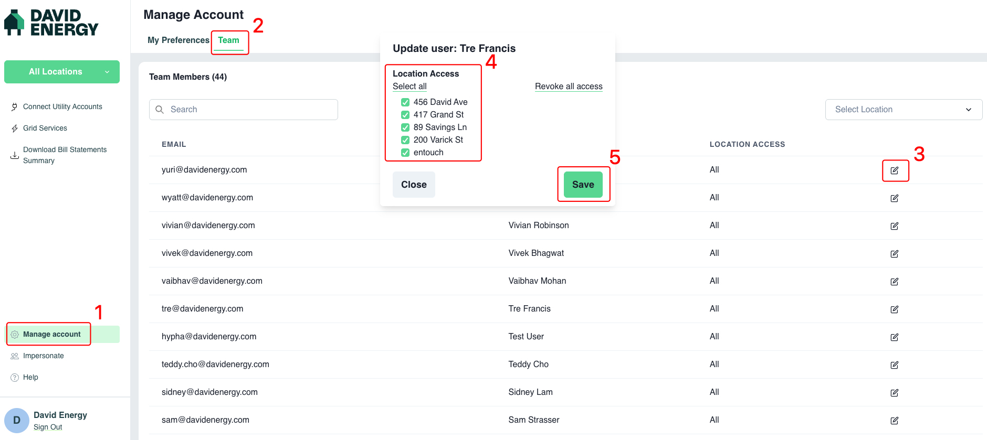Click edit icon for Teddy Cho
Viewport: 987px width, 440px height.
click(895, 365)
